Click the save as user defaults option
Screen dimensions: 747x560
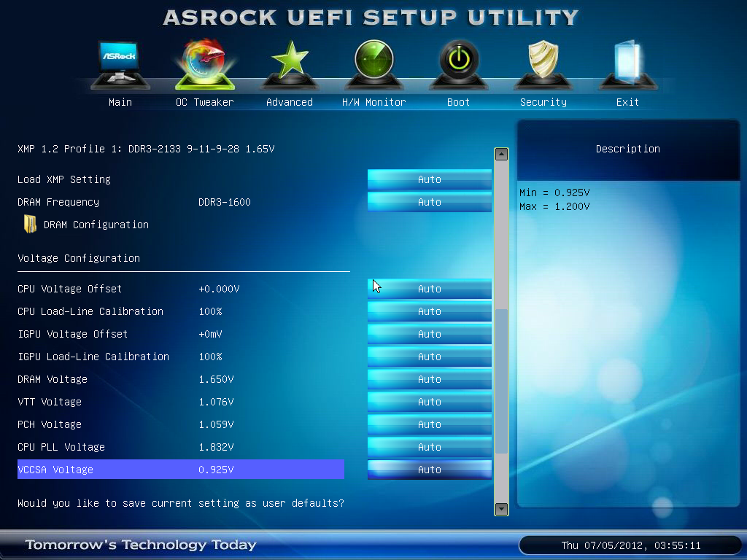[181, 503]
